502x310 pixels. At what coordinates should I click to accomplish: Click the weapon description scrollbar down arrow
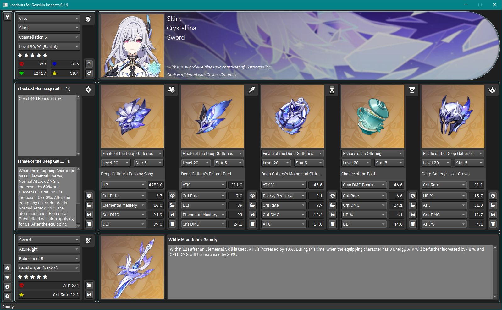pyautogui.click(x=495, y=296)
